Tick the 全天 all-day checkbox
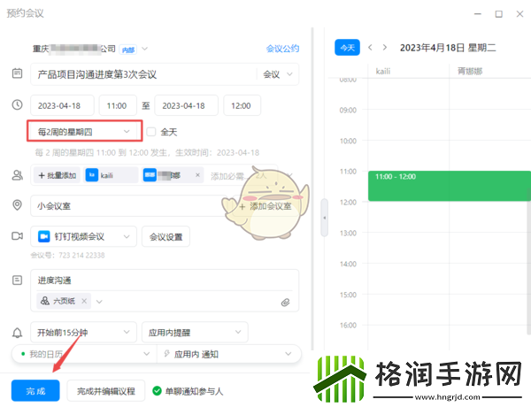This screenshot has width=531, height=407. point(151,132)
